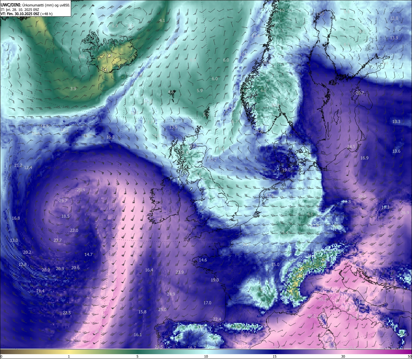This screenshot has width=412, height=359.
Task: Click the 20.6 value south of the low
Action: (75, 268)
